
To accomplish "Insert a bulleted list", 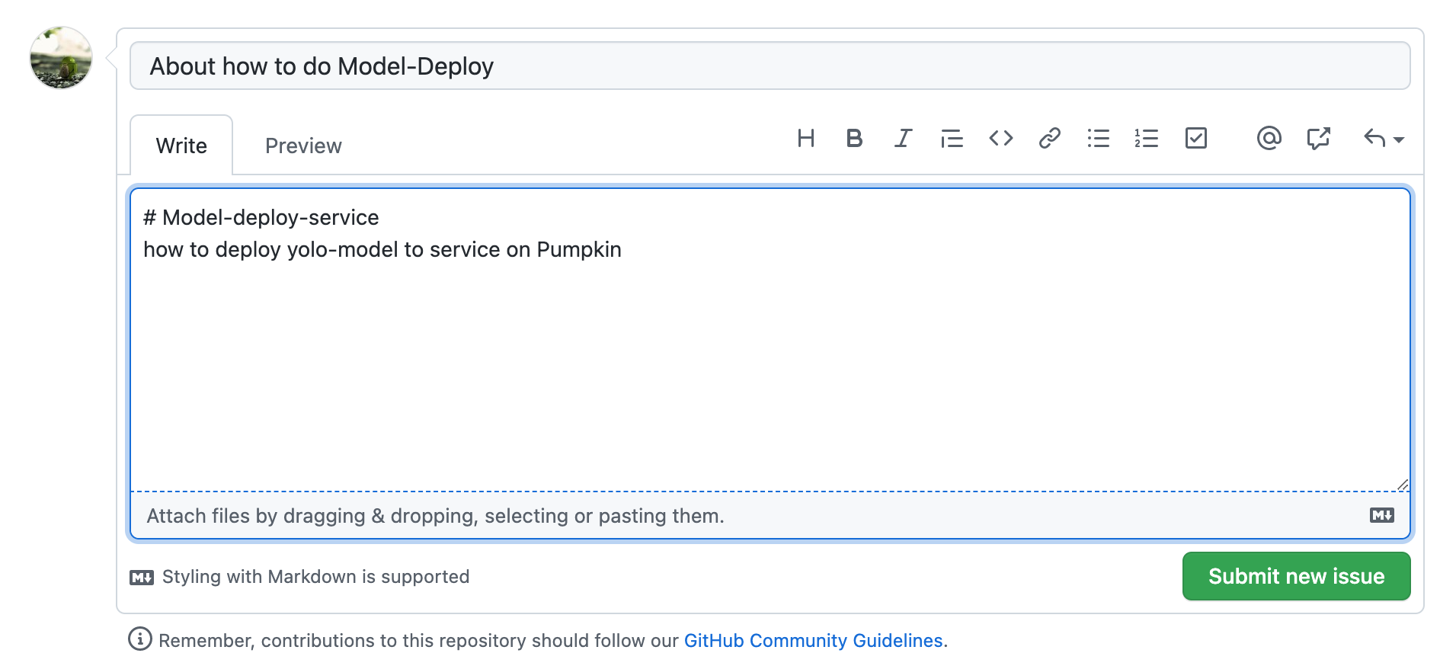I will coord(1098,138).
